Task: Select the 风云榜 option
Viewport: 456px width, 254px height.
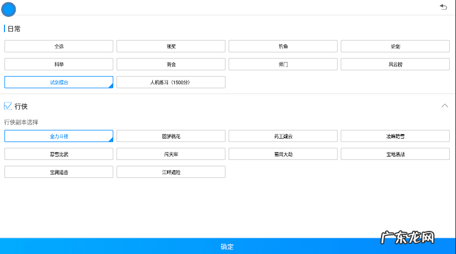Action: pyautogui.click(x=395, y=64)
